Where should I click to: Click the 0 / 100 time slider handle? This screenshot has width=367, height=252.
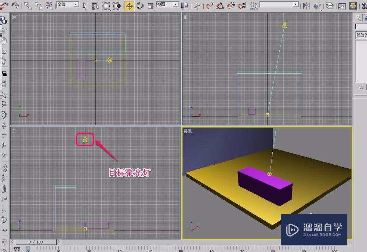tap(36, 242)
